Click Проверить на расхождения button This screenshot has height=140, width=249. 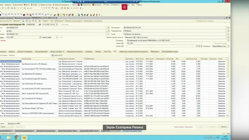[x=74, y=21]
